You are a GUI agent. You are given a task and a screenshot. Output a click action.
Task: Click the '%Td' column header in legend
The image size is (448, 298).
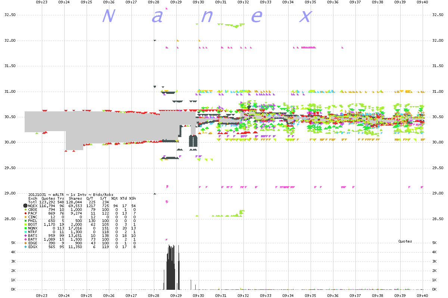click(x=124, y=199)
